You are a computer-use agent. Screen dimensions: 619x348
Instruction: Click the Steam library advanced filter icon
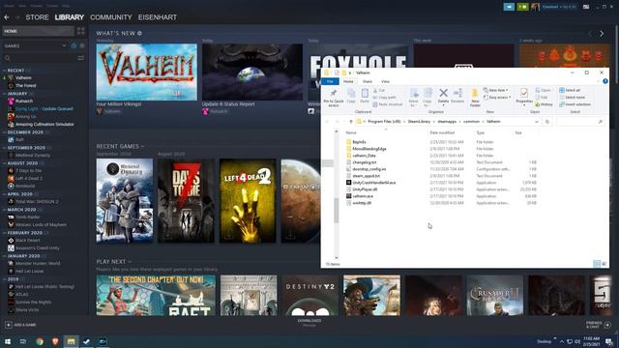[x=80, y=58]
